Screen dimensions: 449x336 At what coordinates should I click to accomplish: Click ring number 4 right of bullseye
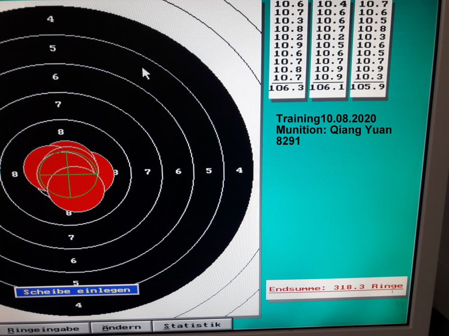click(239, 170)
